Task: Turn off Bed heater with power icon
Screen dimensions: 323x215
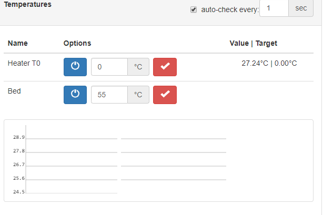Action: point(75,95)
